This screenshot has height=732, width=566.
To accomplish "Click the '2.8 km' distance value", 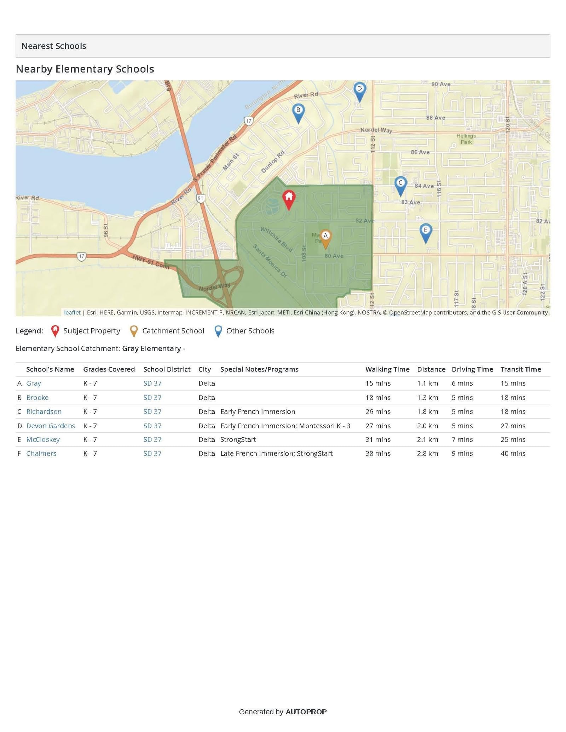I will tap(427, 453).
